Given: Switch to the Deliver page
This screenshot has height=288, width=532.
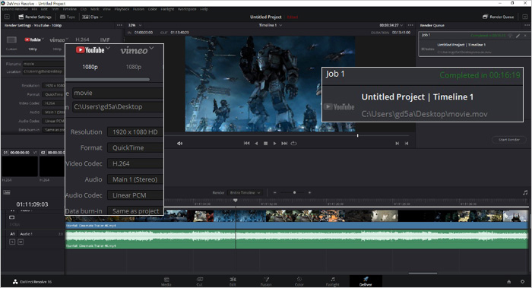Looking at the screenshot, I should 366,282.
